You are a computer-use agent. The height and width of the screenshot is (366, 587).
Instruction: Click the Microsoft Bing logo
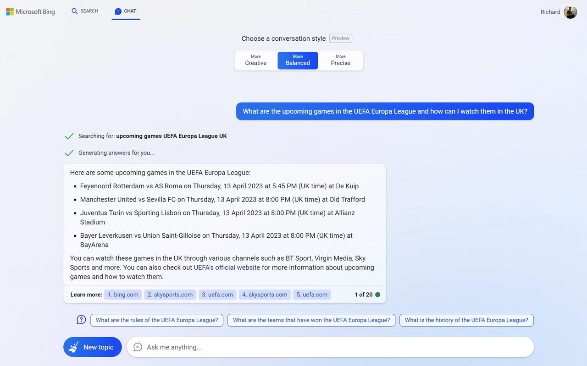coord(30,11)
